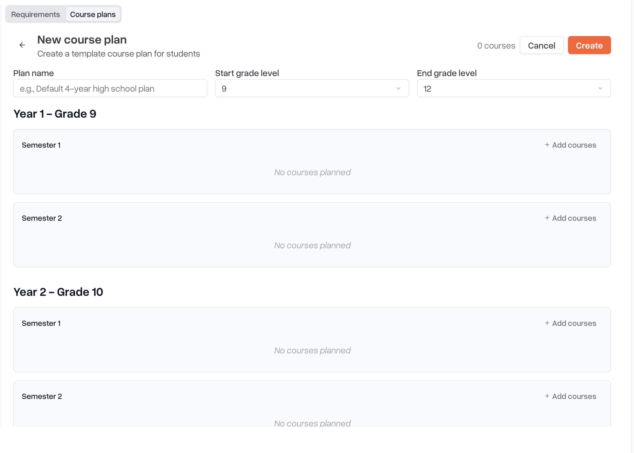Click plus icon in Grade 9 Semester 2

point(547,218)
